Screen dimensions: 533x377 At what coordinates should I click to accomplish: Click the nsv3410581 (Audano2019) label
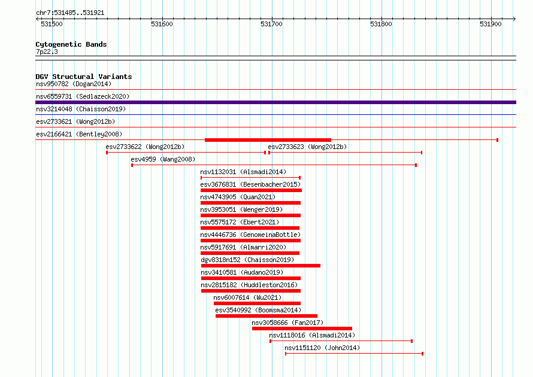242,272
